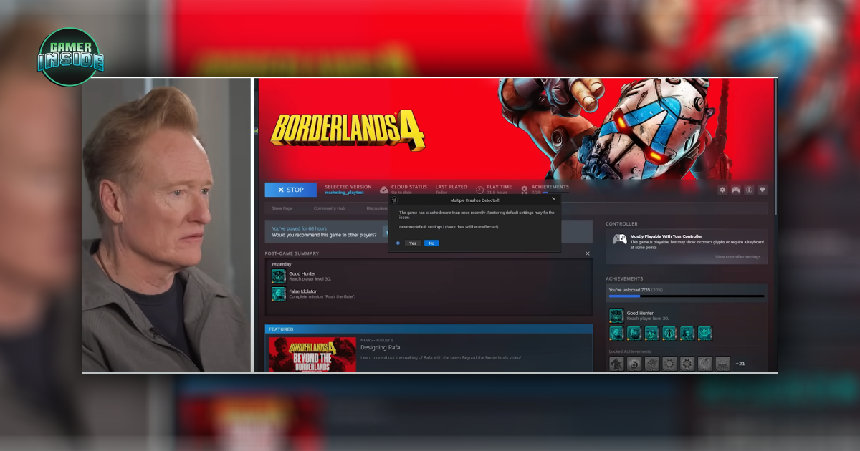Open View controller settings link

click(x=737, y=257)
